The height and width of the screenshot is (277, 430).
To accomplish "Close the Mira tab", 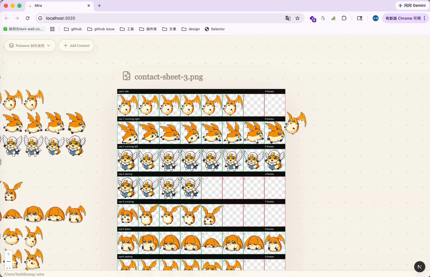I will (x=89, y=5).
